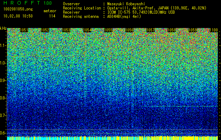Click the meteor label
This screenshot has width=221, height=140.
(x=50, y=11)
